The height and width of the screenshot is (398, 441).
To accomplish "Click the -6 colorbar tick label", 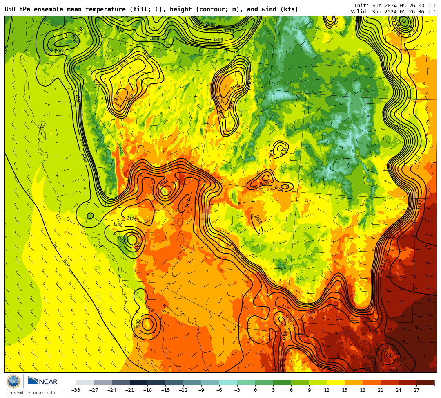I will [x=219, y=390].
